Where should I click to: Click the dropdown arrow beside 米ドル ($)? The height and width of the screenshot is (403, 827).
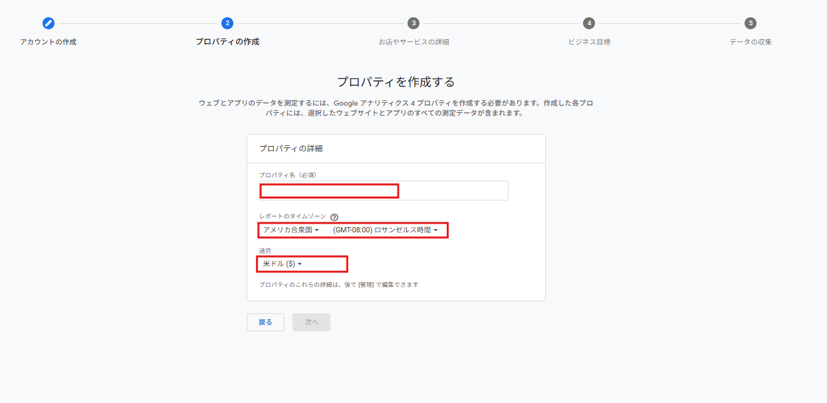(300, 264)
